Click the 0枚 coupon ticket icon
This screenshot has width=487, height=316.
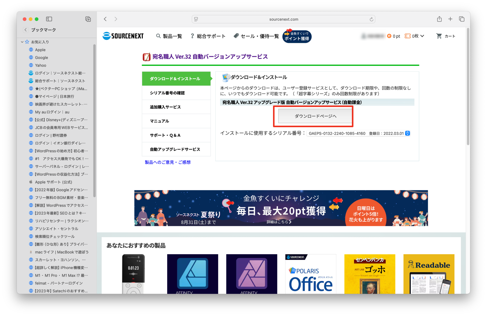[x=407, y=36]
